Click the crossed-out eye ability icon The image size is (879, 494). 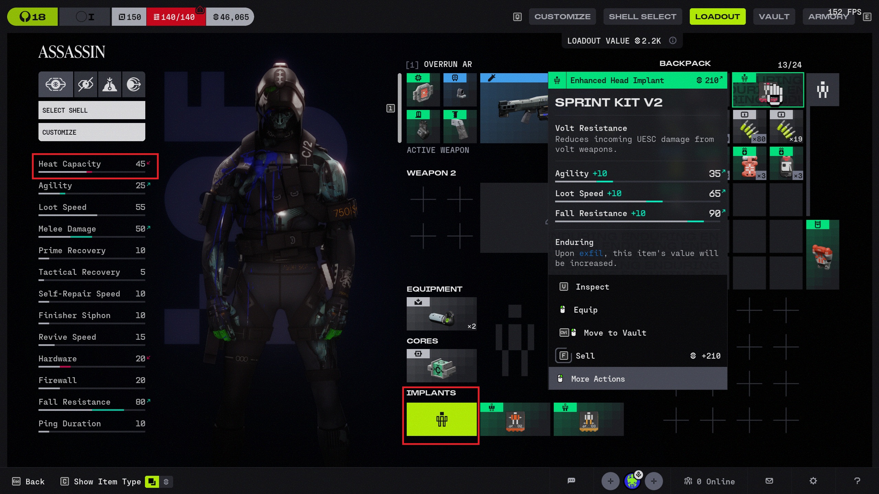pos(86,85)
